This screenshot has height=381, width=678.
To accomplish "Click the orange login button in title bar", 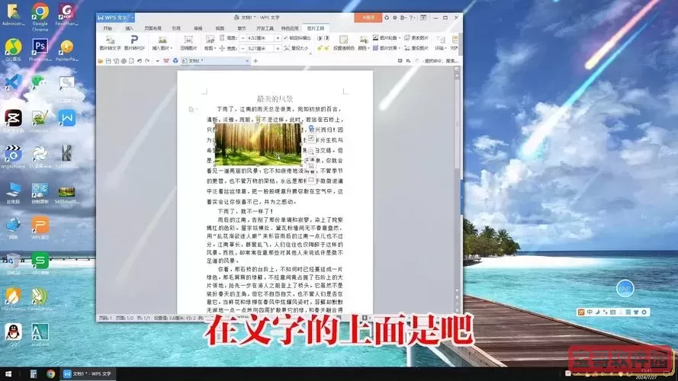I will click(368, 18).
